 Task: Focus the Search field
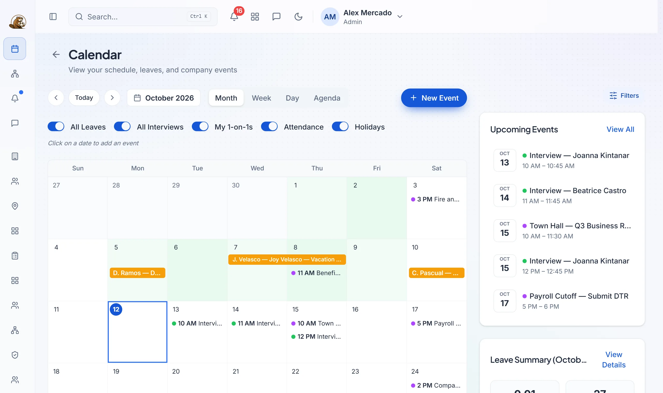pyautogui.click(x=143, y=17)
